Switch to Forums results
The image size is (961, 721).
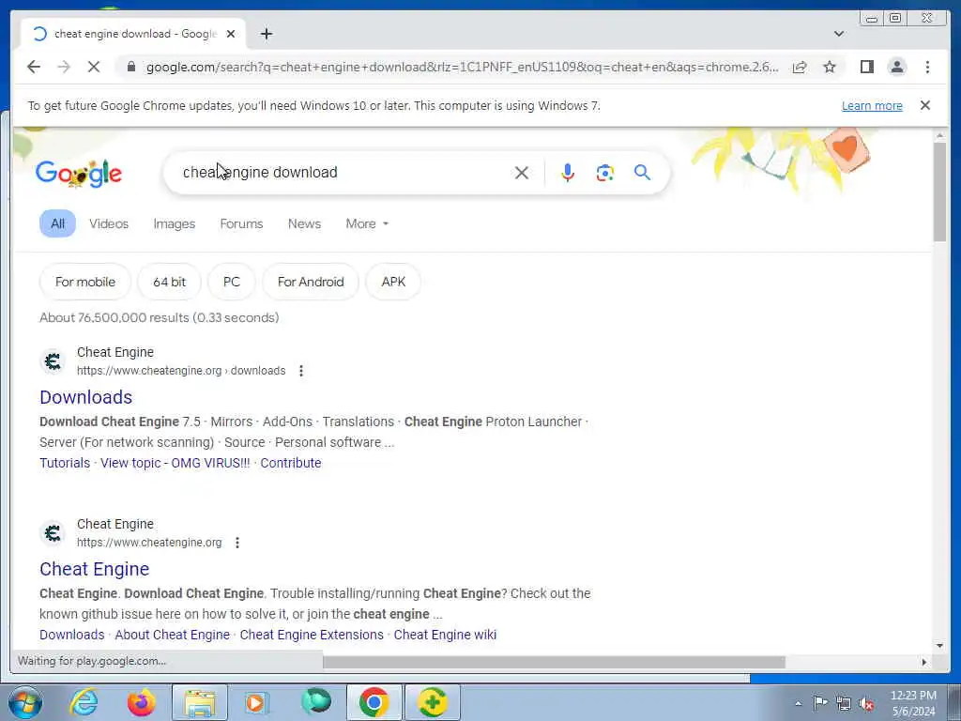tap(241, 223)
